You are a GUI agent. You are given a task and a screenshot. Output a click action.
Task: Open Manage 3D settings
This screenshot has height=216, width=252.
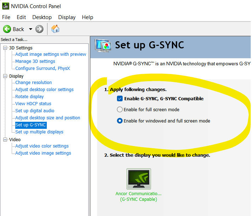tap(35, 61)
